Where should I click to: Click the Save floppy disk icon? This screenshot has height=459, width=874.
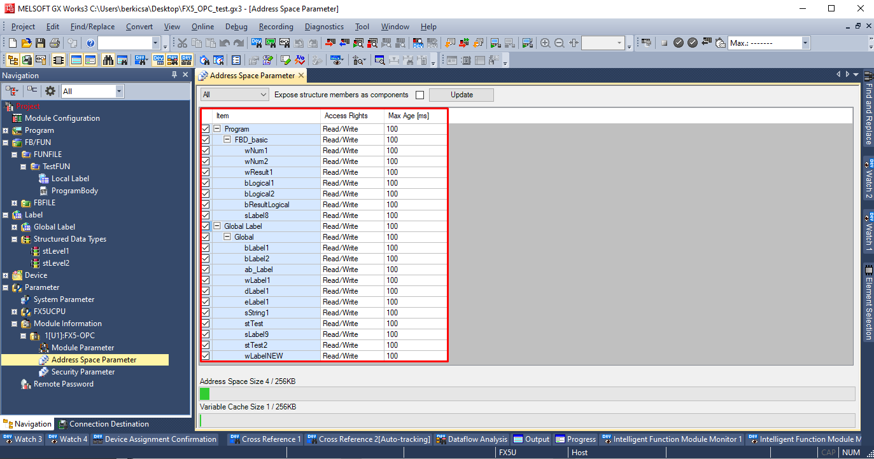[40, 43]
